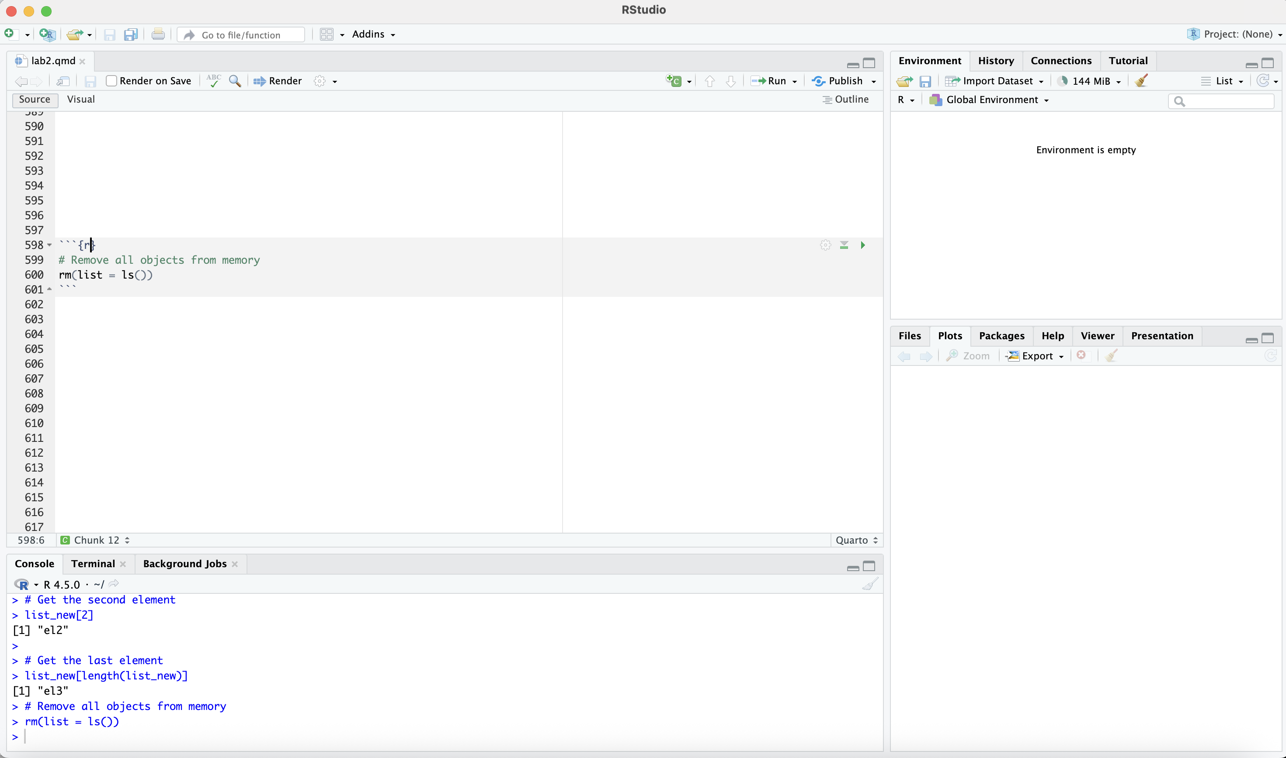Enable Render on Save checkbox

(x=111, y=81)
